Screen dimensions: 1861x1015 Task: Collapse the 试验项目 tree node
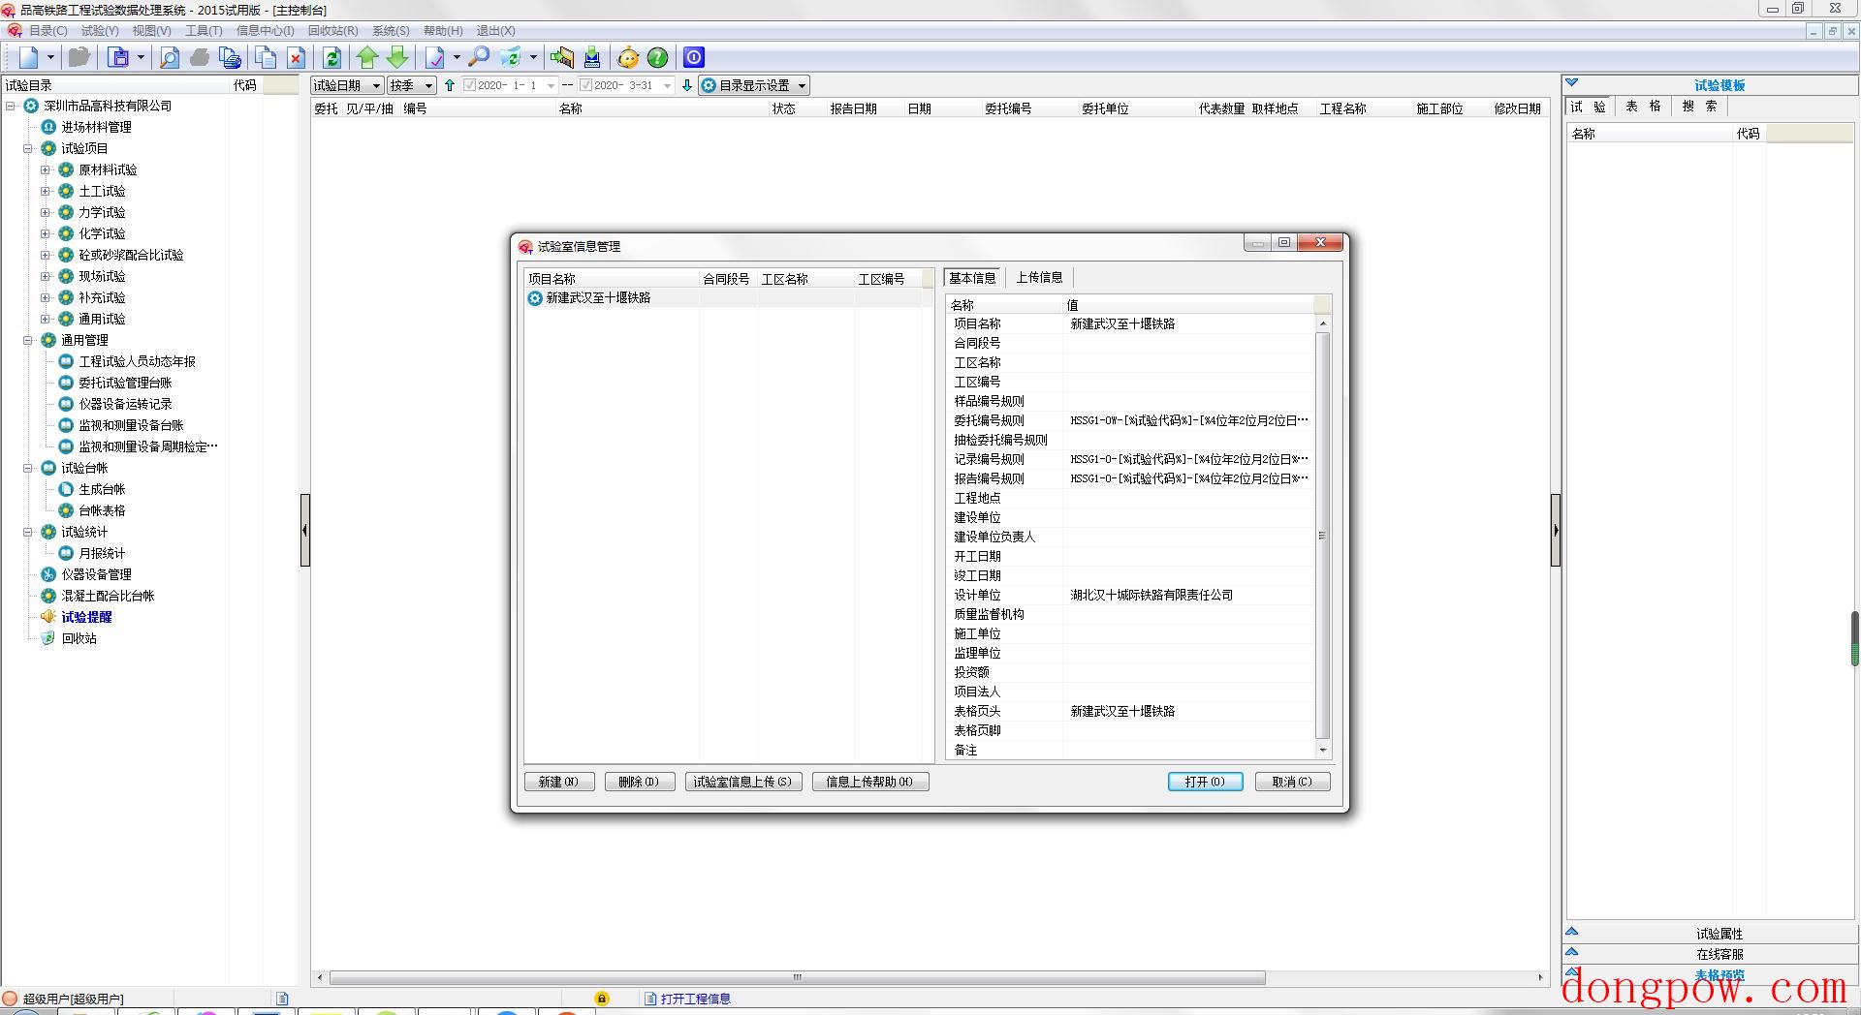click(x=28, y=149)
